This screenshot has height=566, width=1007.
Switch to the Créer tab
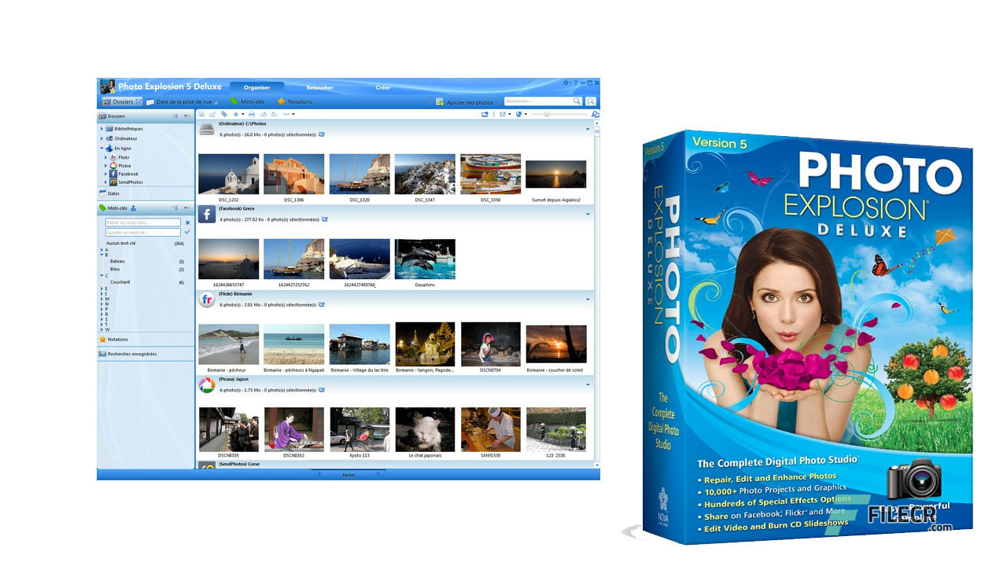point(383,87)
